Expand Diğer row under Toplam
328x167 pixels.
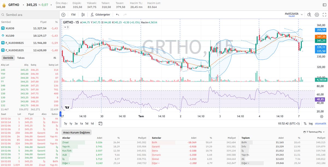(x=246, y=163)
